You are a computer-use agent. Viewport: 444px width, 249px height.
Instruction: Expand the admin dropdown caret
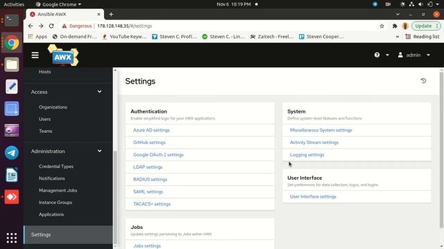(429, 55)
